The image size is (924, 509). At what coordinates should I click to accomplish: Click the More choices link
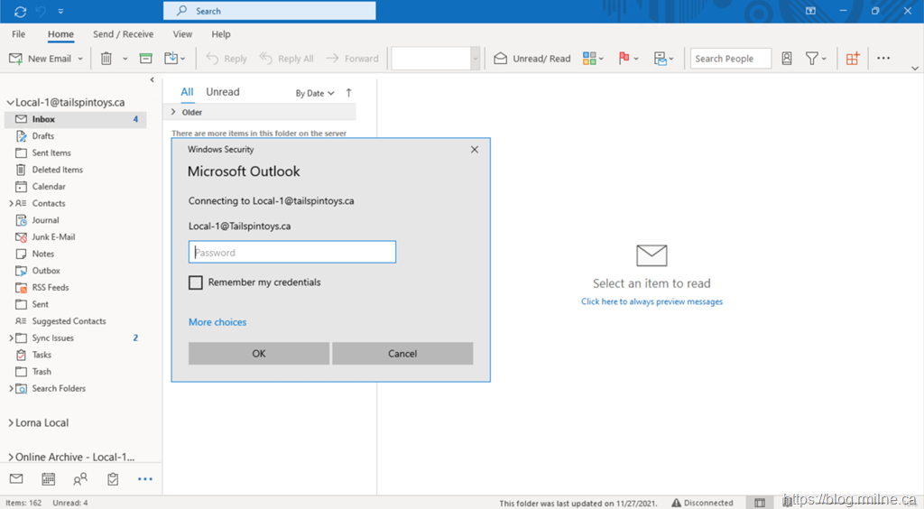[x=217, y=322]
